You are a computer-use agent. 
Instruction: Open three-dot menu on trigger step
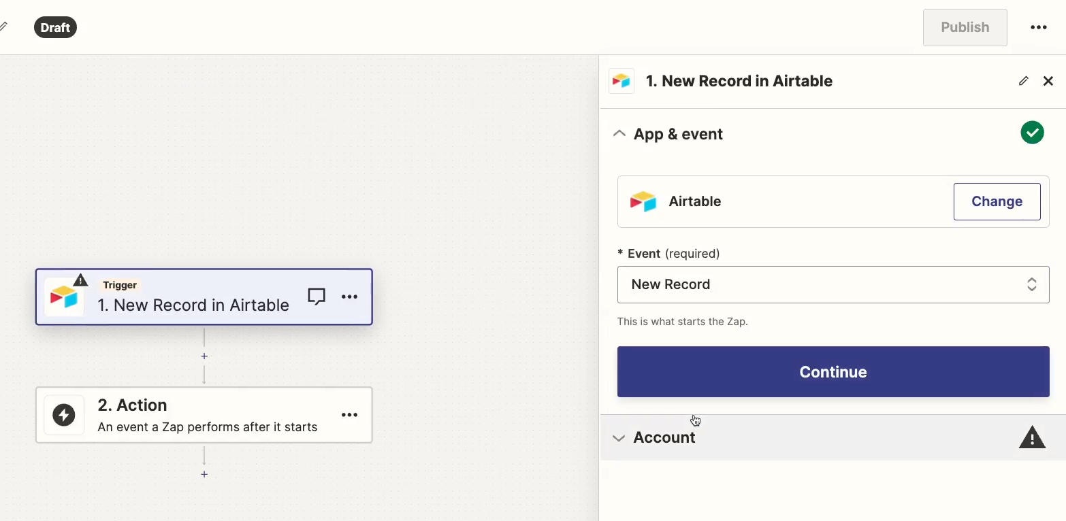point(349,297)
